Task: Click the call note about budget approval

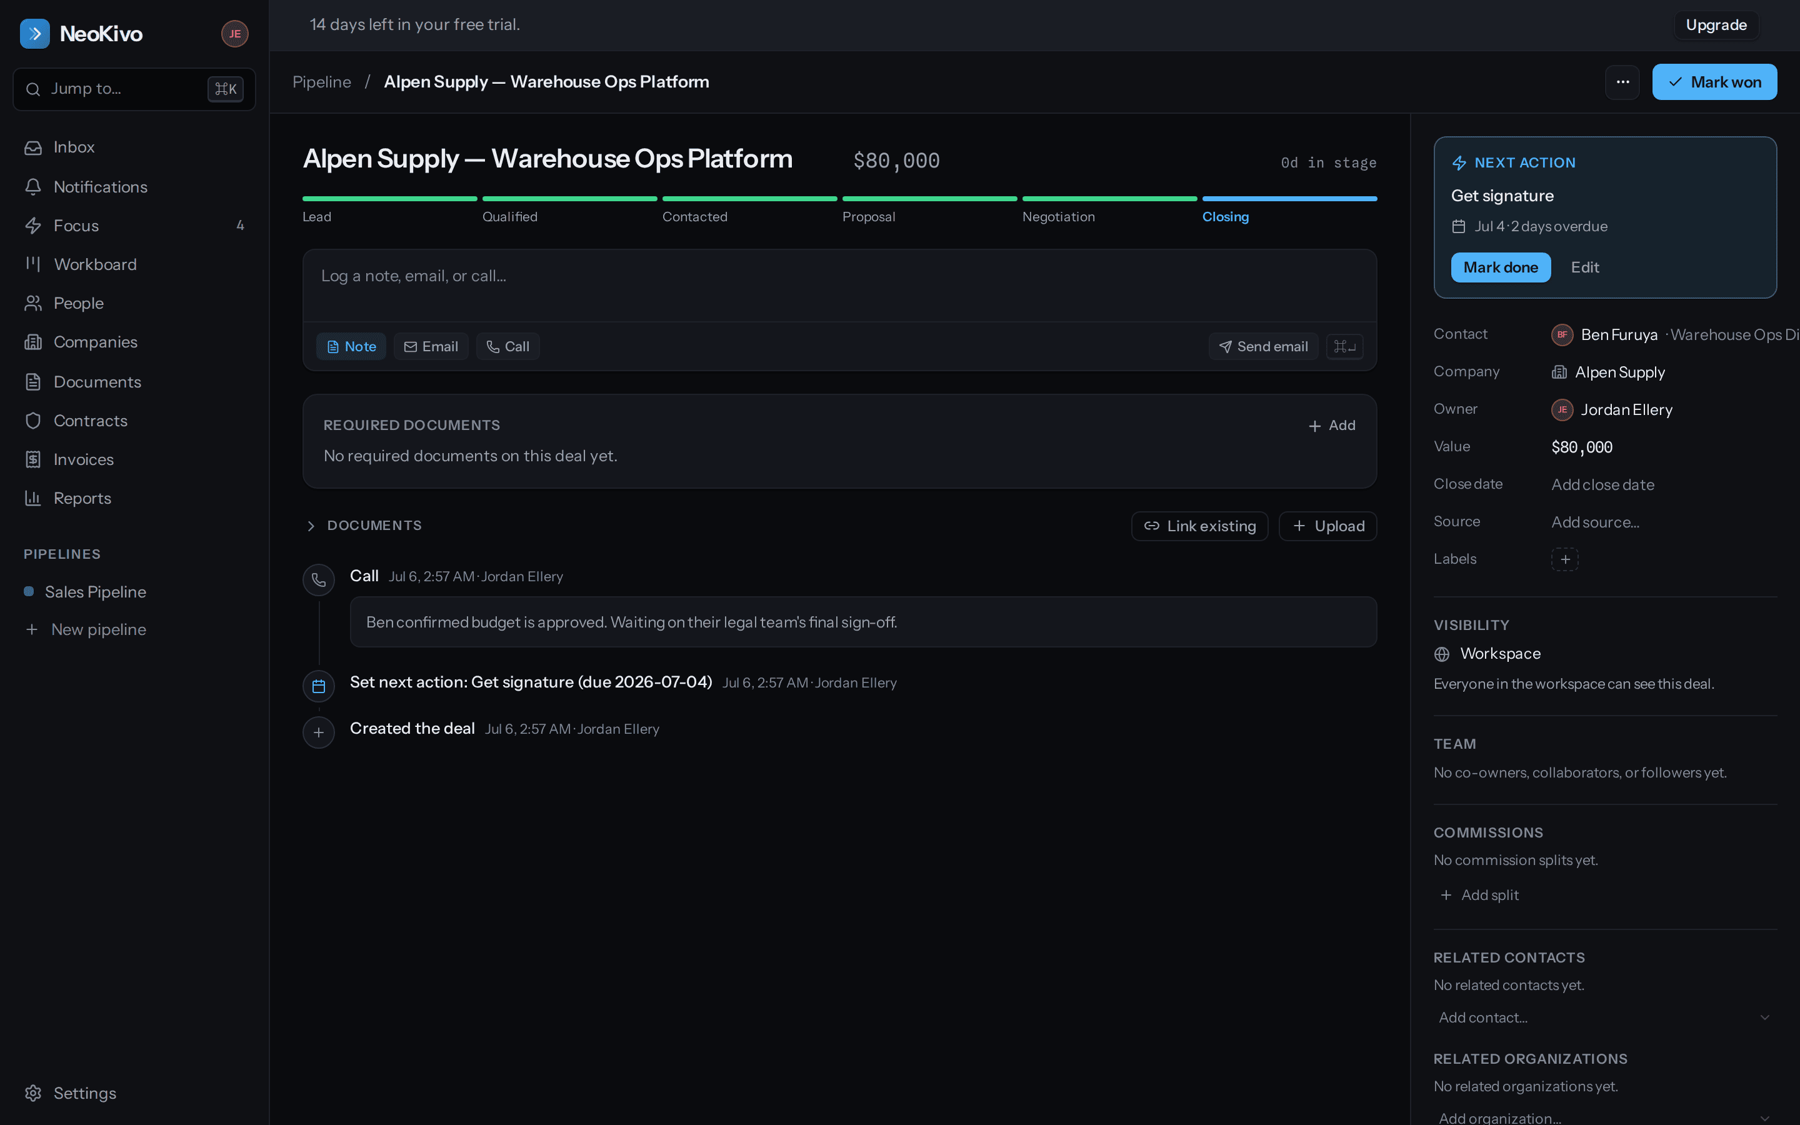Action: coord(862,622)
